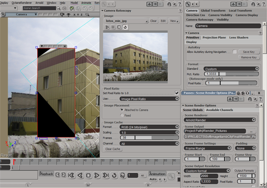Click the camera icon in viewport bar
The height and width of the screenshot is (188, 267).
point(62,15)
